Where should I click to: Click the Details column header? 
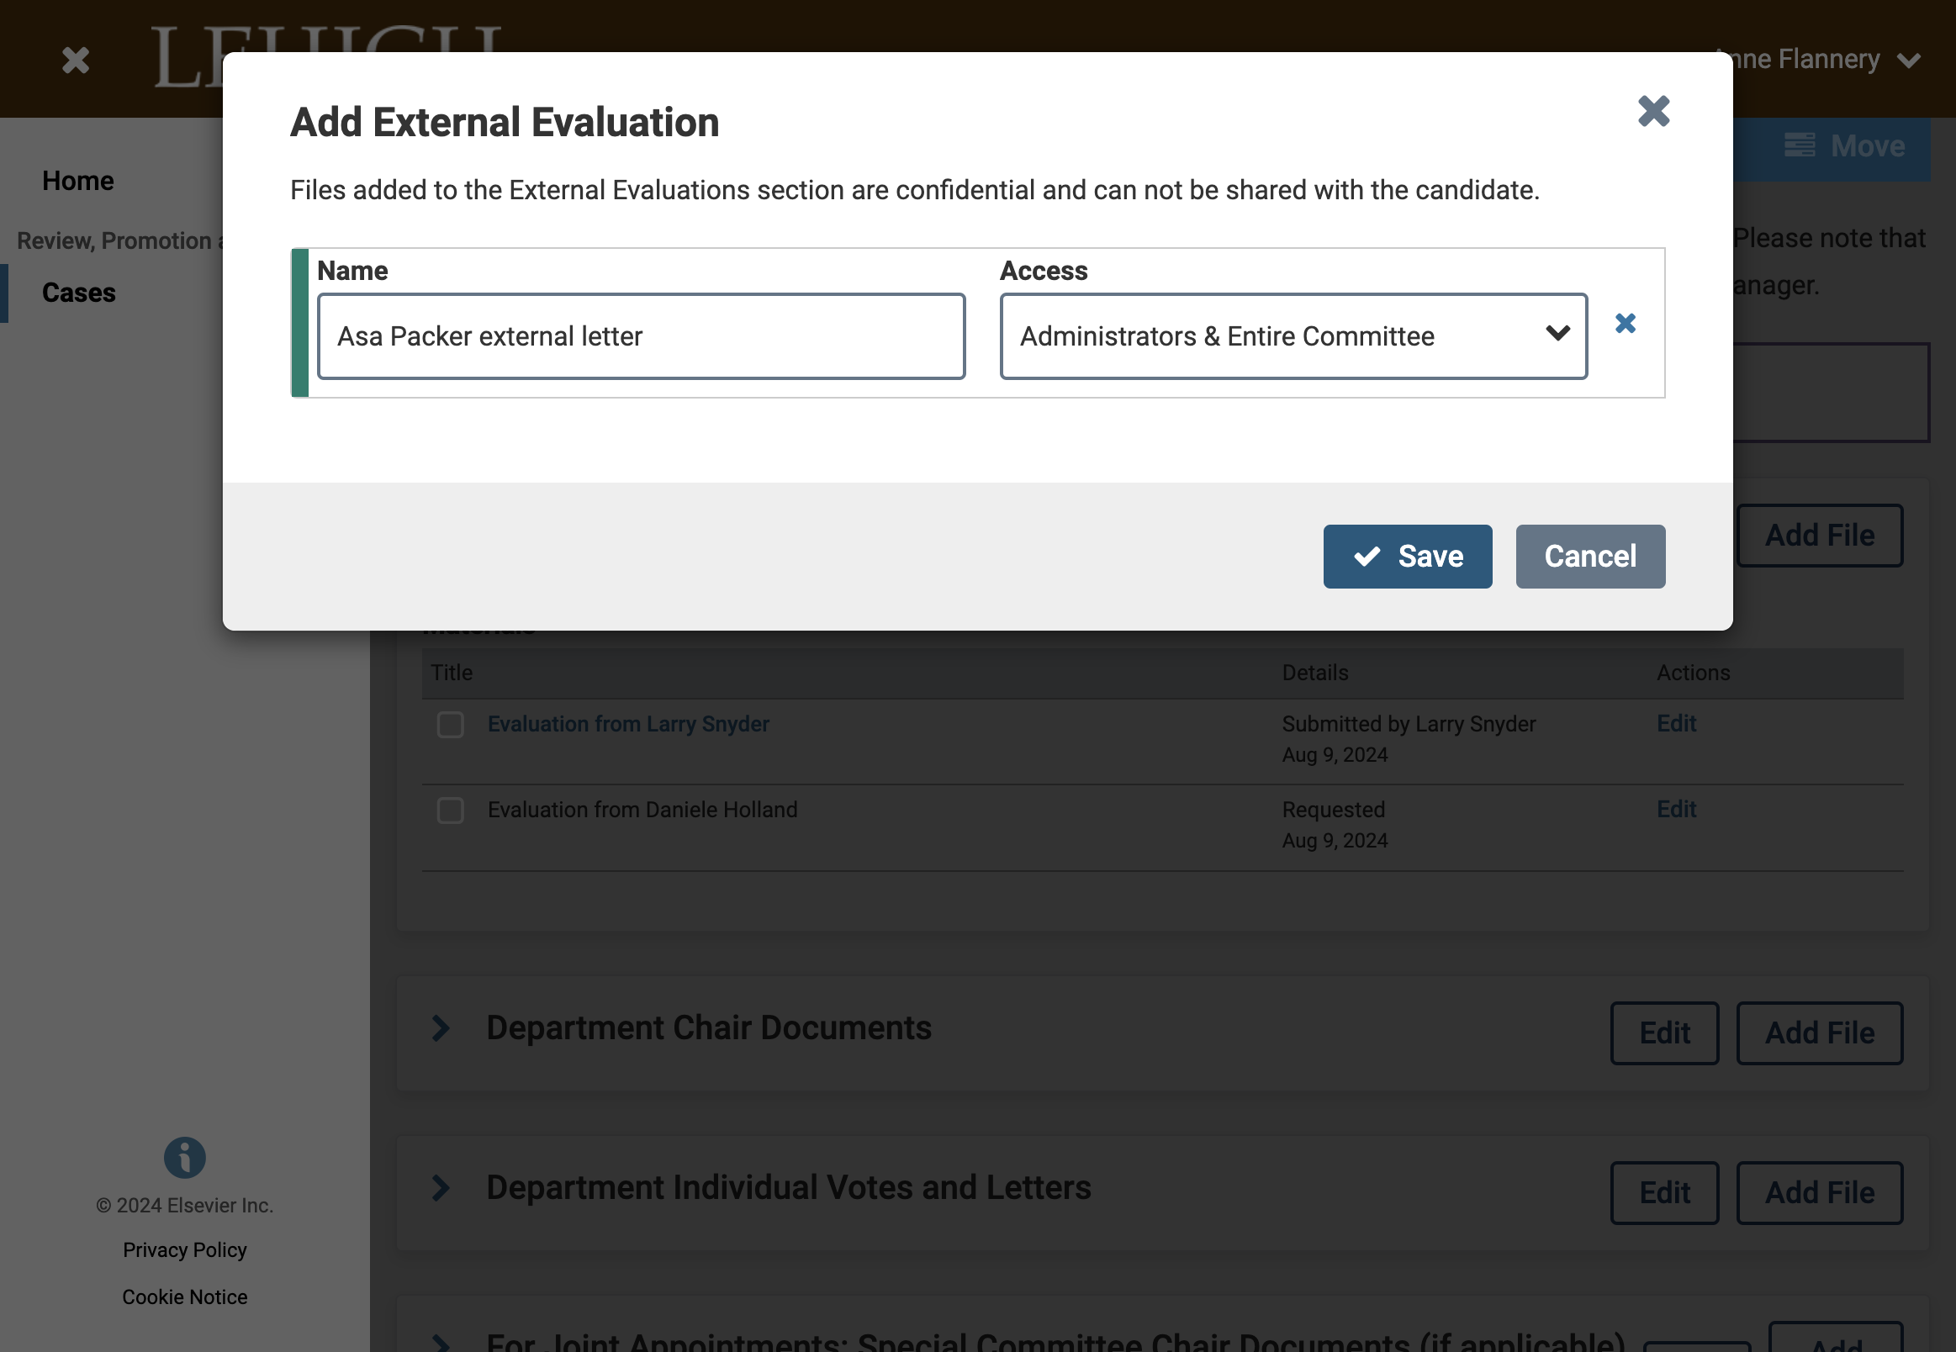[x=1314, y=673]
